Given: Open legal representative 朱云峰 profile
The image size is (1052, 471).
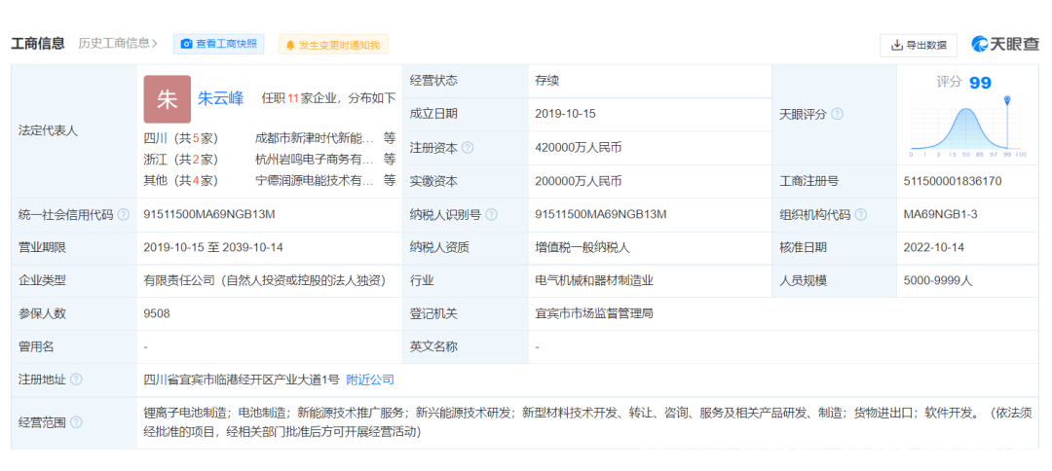Looking at the screenshot, I should 221,99.
